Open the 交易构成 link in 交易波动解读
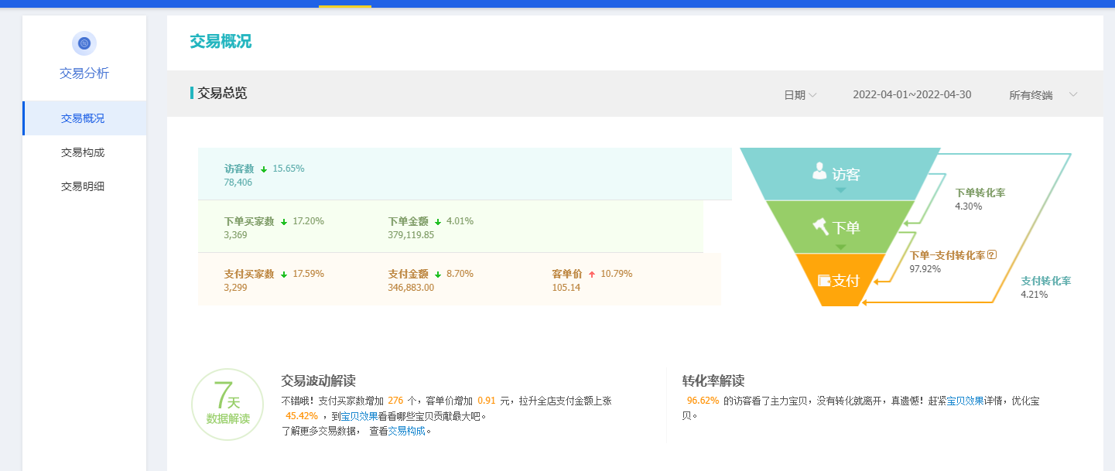This screenshot has height=471, width=1115. pyautogui.click(x=407, y=431)
